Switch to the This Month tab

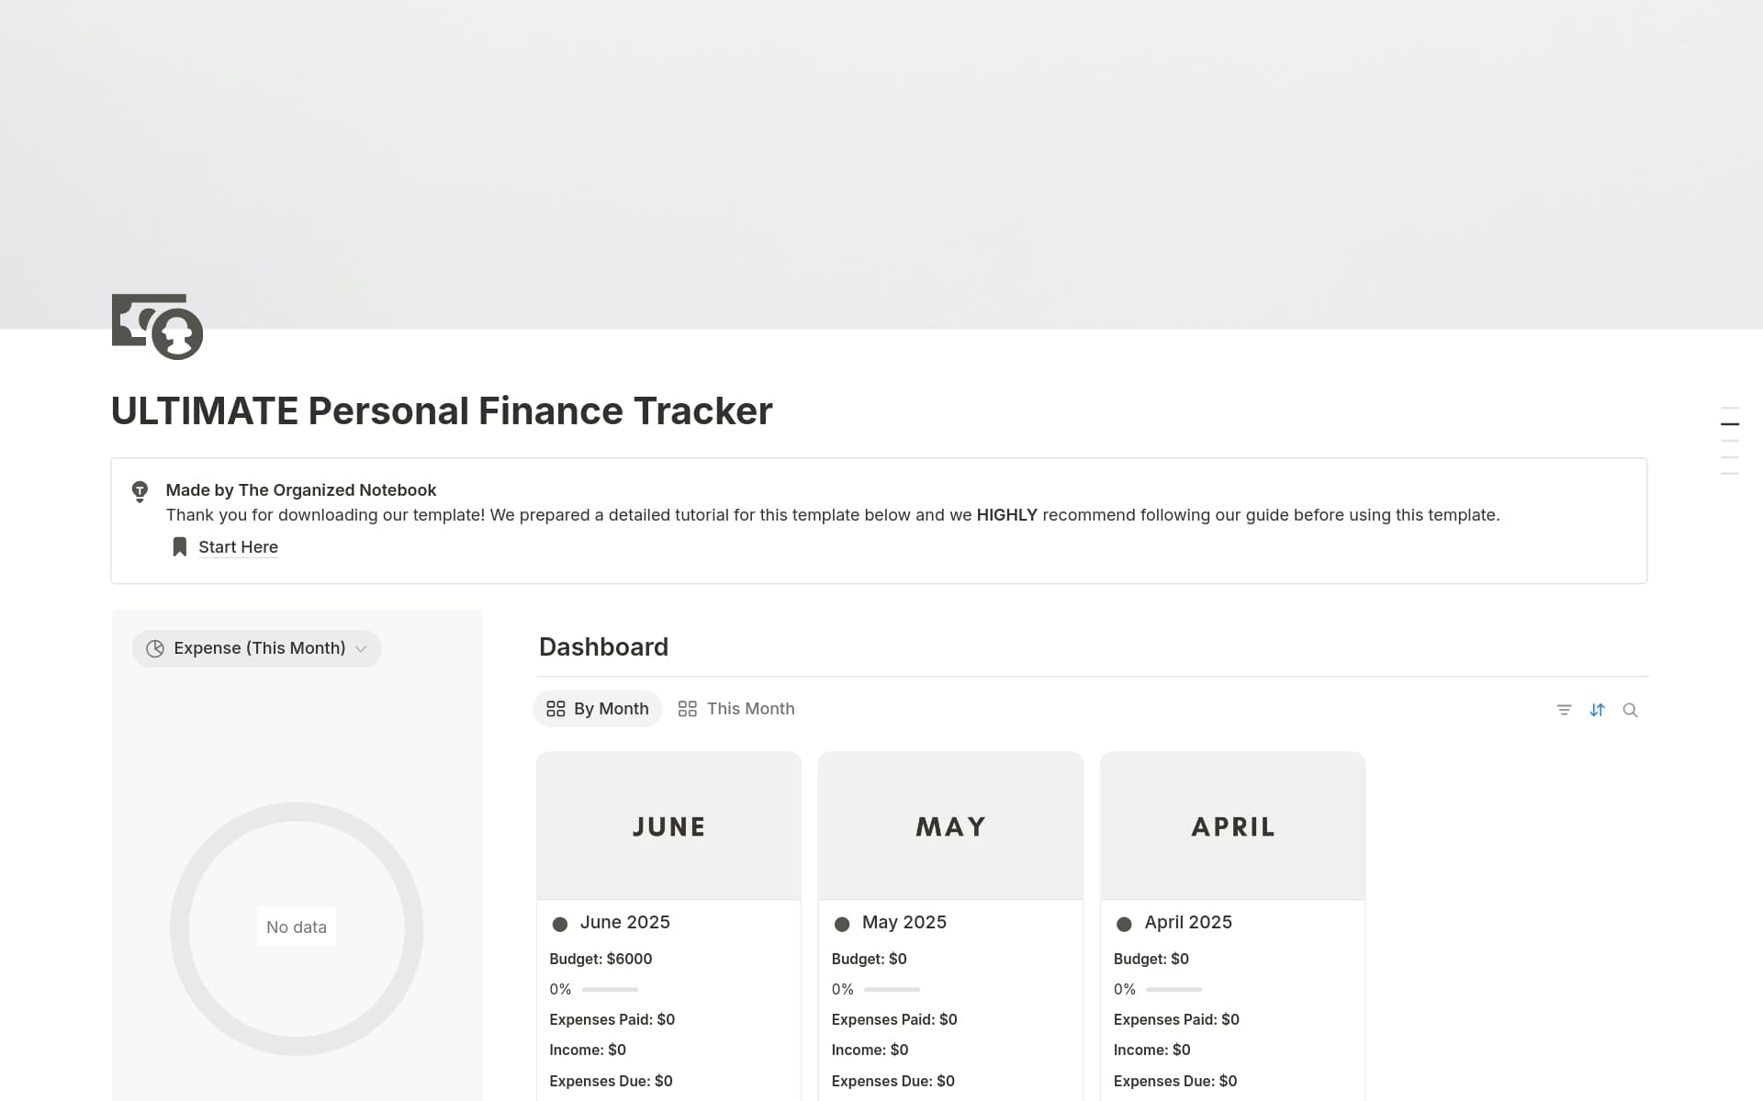click(x=736, y=709)
